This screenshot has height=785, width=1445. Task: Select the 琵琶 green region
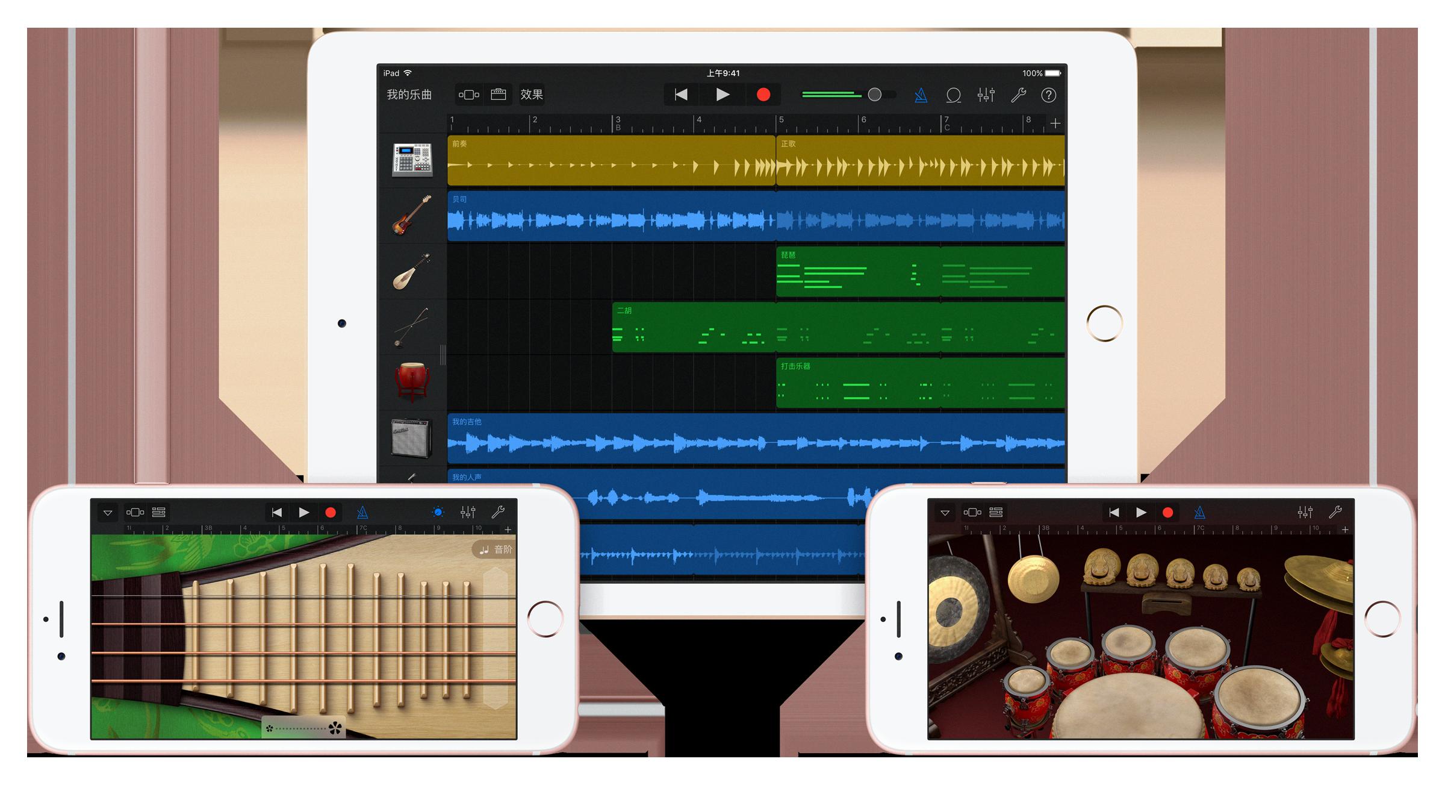coord(921,272)
